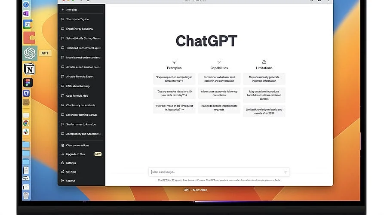Image resolution: width=387 pixels, height=215 pixels.
Task: Use the 10 year old's birthday example
Action: click(174, 93)
